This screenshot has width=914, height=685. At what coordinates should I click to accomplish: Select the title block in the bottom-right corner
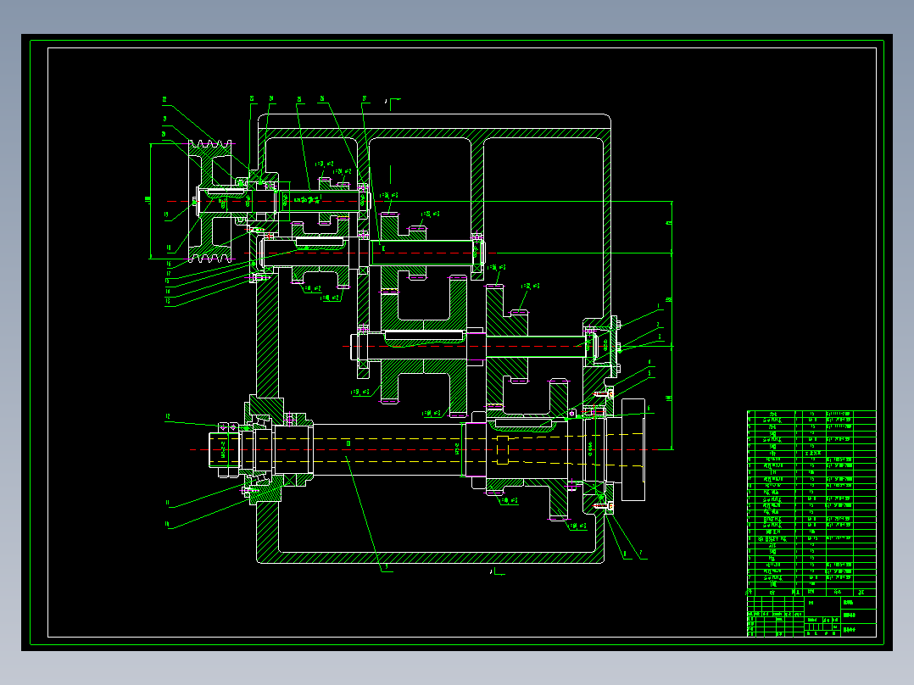811,616
